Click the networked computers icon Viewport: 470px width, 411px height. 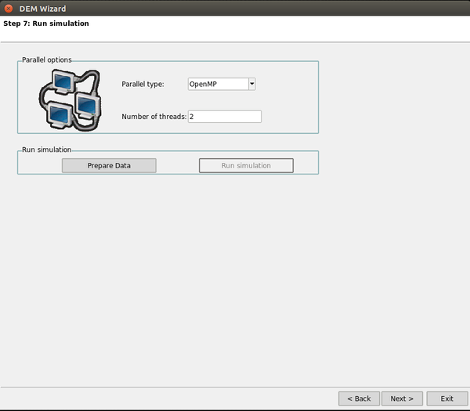coord(70,99)
